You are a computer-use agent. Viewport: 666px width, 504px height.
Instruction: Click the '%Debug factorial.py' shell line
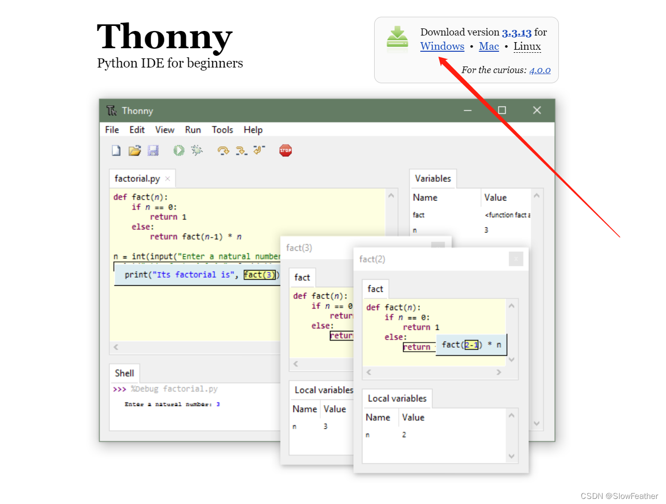tap(174, 389)
